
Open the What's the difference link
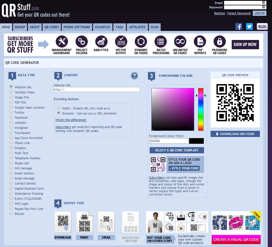click(71, 120)
